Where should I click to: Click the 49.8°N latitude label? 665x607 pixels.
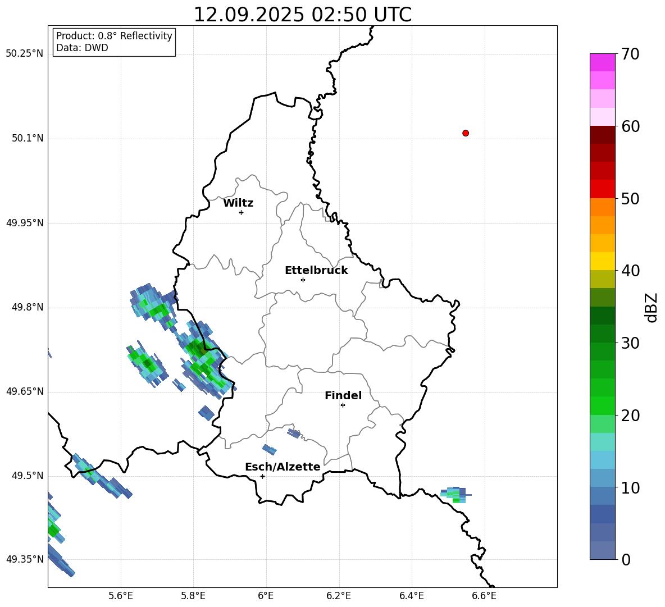(x=28, y=307)
